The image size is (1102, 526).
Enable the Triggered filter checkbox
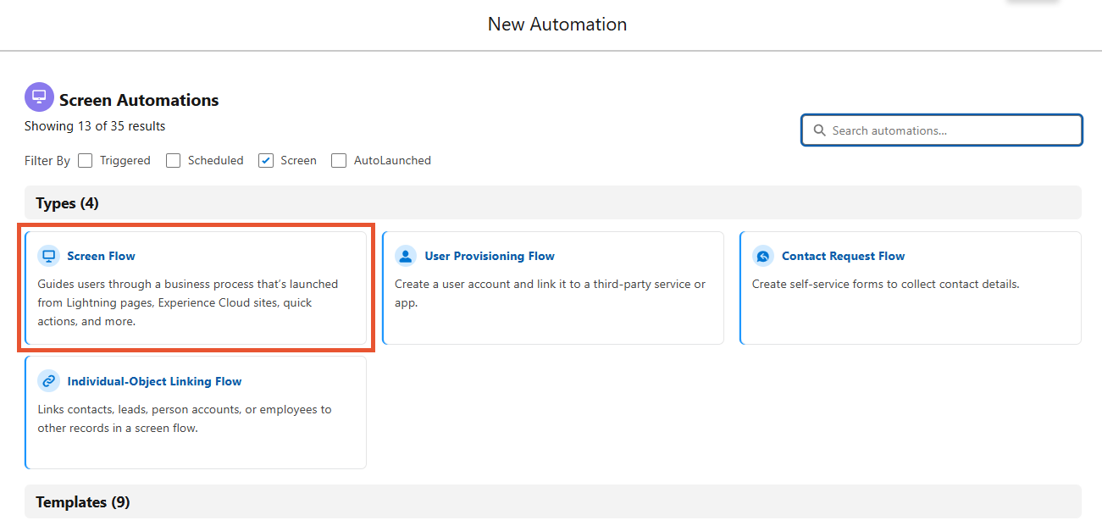click(x=86, y=160)
